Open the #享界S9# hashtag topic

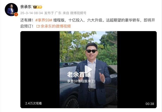click(x=44, y=20)
